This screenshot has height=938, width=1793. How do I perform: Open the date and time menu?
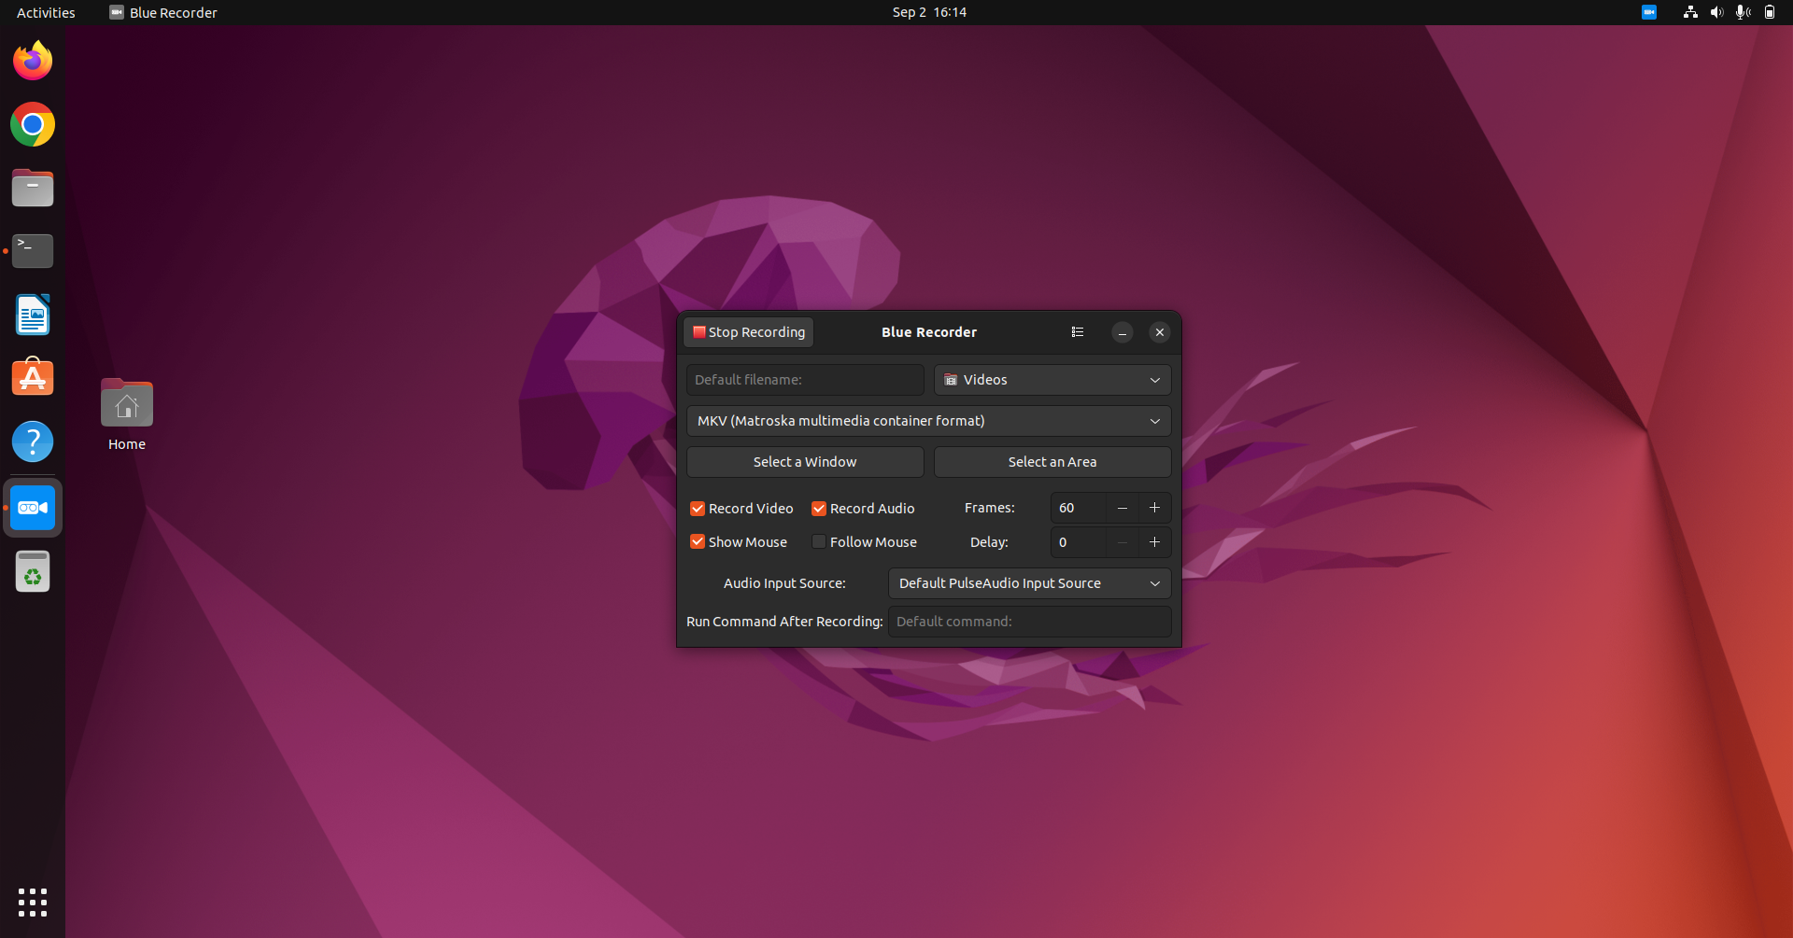click(928, 12)
